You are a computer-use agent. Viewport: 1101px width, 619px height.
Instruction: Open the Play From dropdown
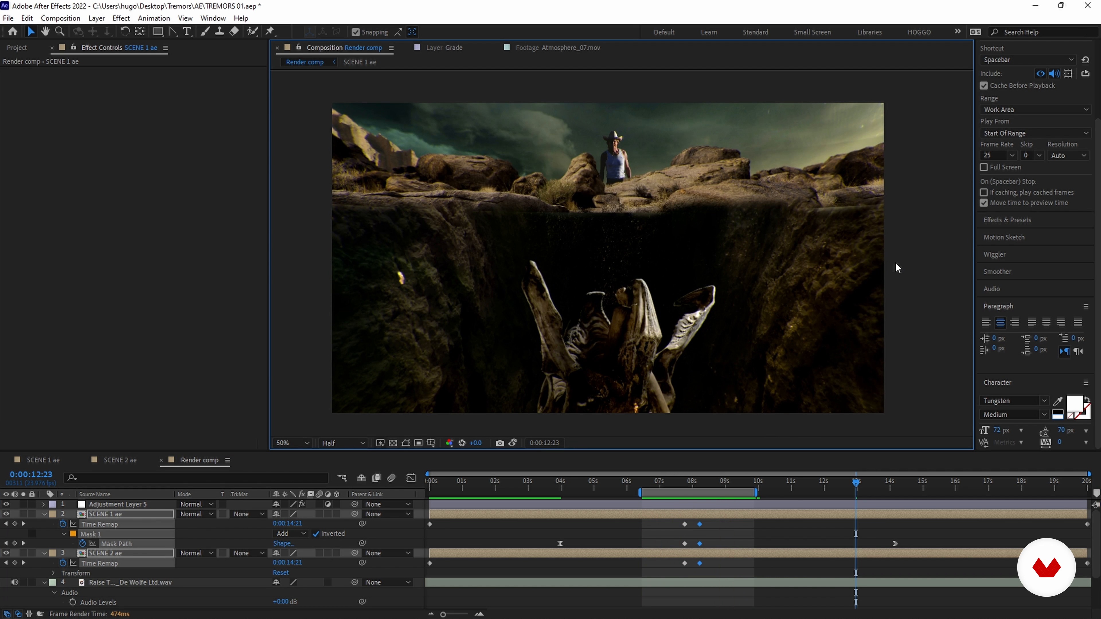click(x=1035, y=133)
